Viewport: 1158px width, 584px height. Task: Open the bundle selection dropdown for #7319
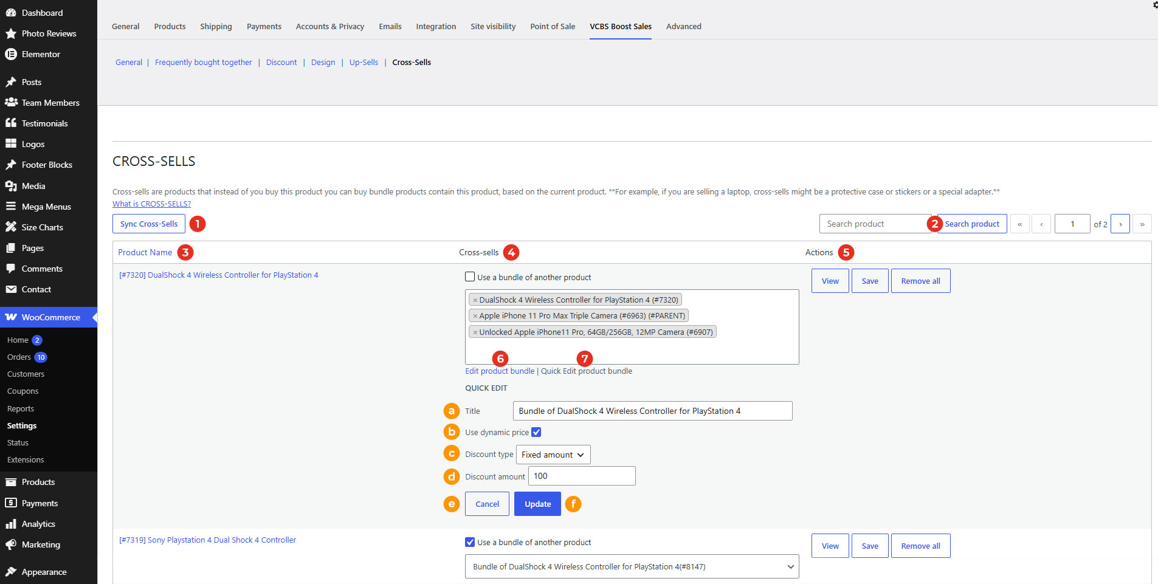point(632,566)
